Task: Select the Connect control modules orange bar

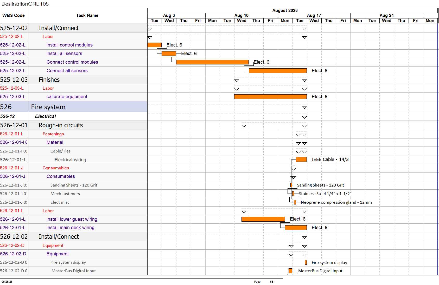Action: pyautogui.click(x=212, y=62)
